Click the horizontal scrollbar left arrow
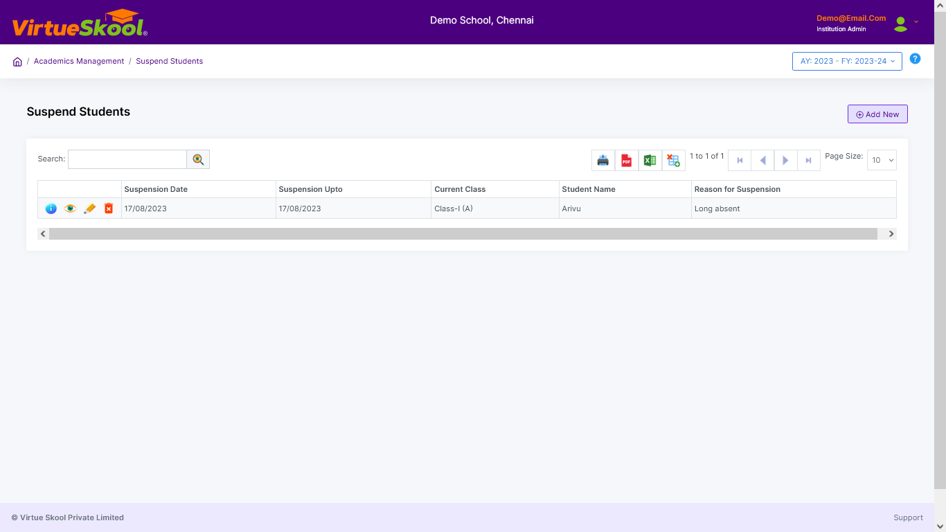Image resolution: width=946 pixels, height=532 pixels. click(43, 234)
